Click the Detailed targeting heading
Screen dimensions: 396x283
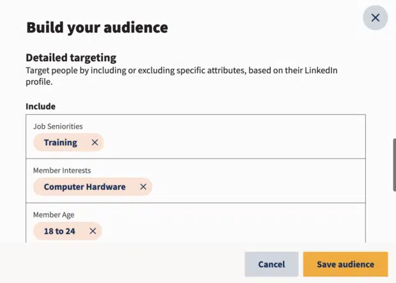click(x=71, y=58)
